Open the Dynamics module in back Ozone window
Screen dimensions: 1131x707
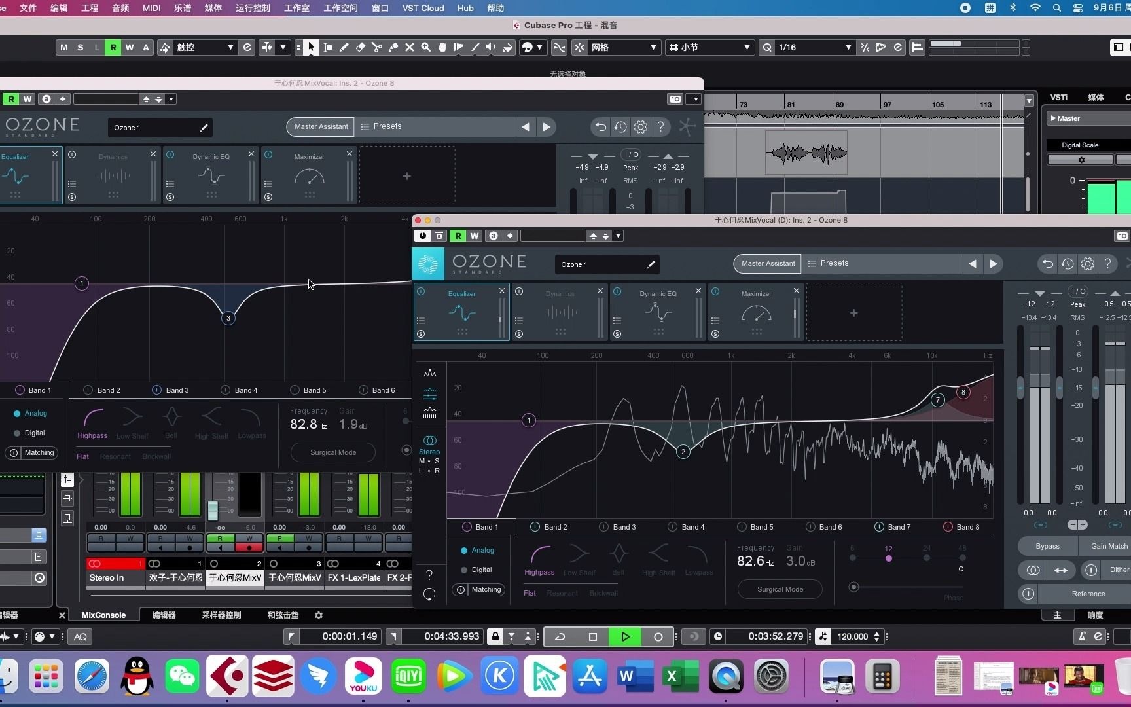(x=113, y=175)
